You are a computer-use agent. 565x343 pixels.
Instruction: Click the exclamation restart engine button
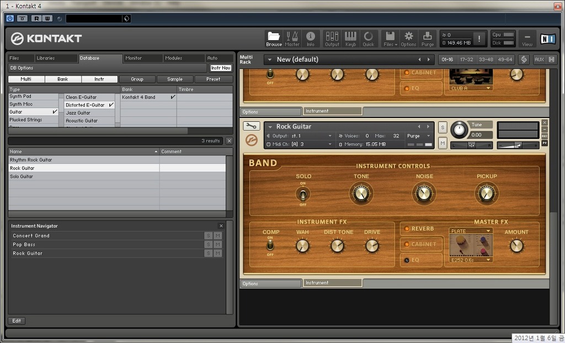pyautogui.click(x=479, y=39)
